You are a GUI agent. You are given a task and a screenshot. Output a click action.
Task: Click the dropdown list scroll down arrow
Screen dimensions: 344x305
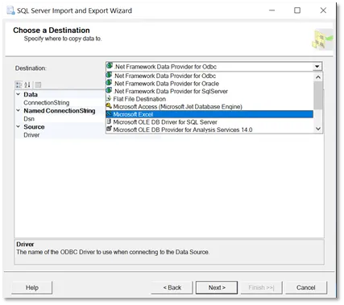(318, 129)
